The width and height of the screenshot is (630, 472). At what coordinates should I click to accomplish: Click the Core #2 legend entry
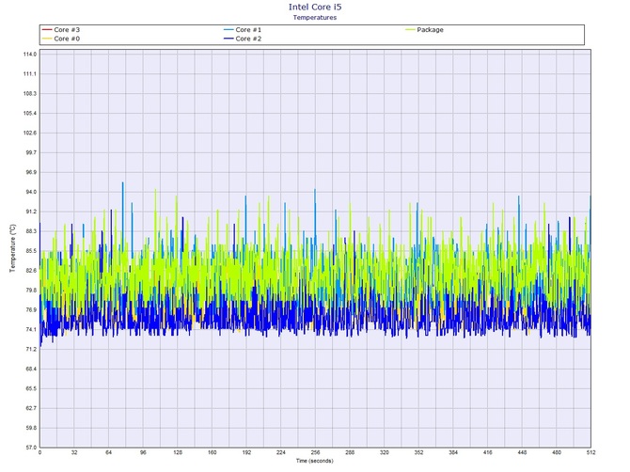243,39
